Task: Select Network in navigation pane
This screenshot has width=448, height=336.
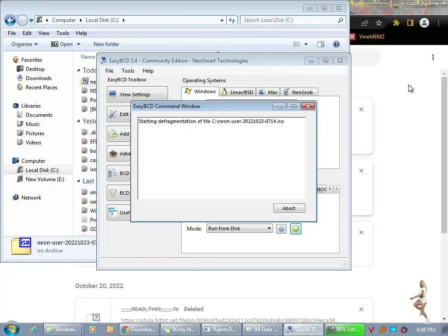Action: click(31, 197)
